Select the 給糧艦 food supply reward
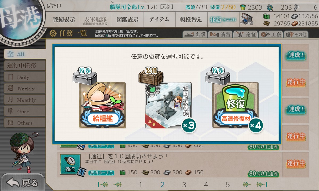 pos(103,105)
